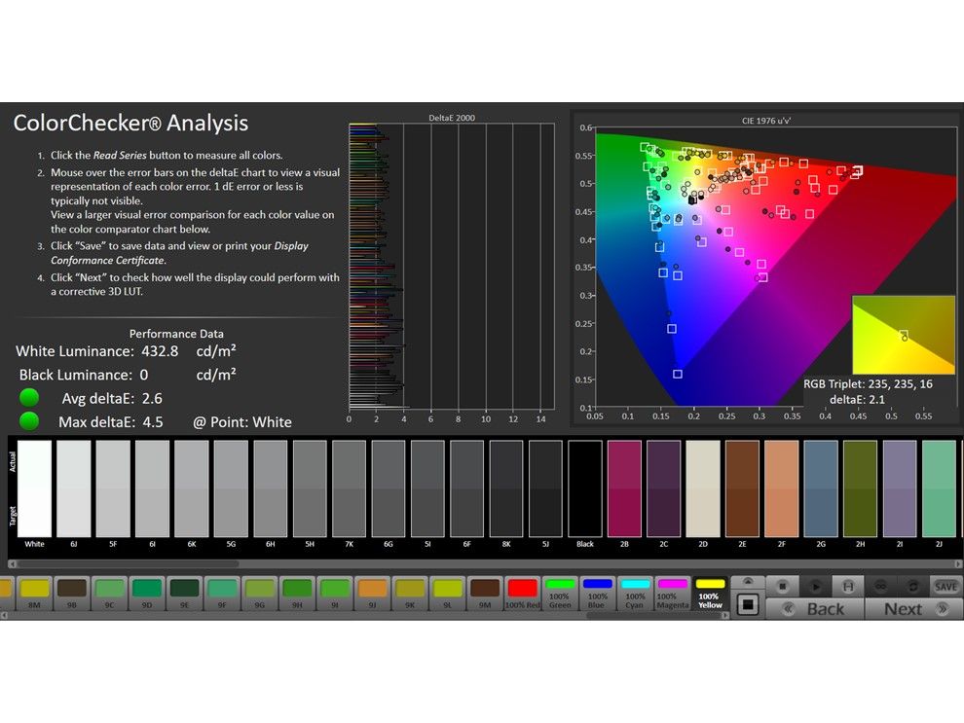Select the 8K dark comparator swatch
The height and width of the screenshot is (723, 964).
[506, 488]
